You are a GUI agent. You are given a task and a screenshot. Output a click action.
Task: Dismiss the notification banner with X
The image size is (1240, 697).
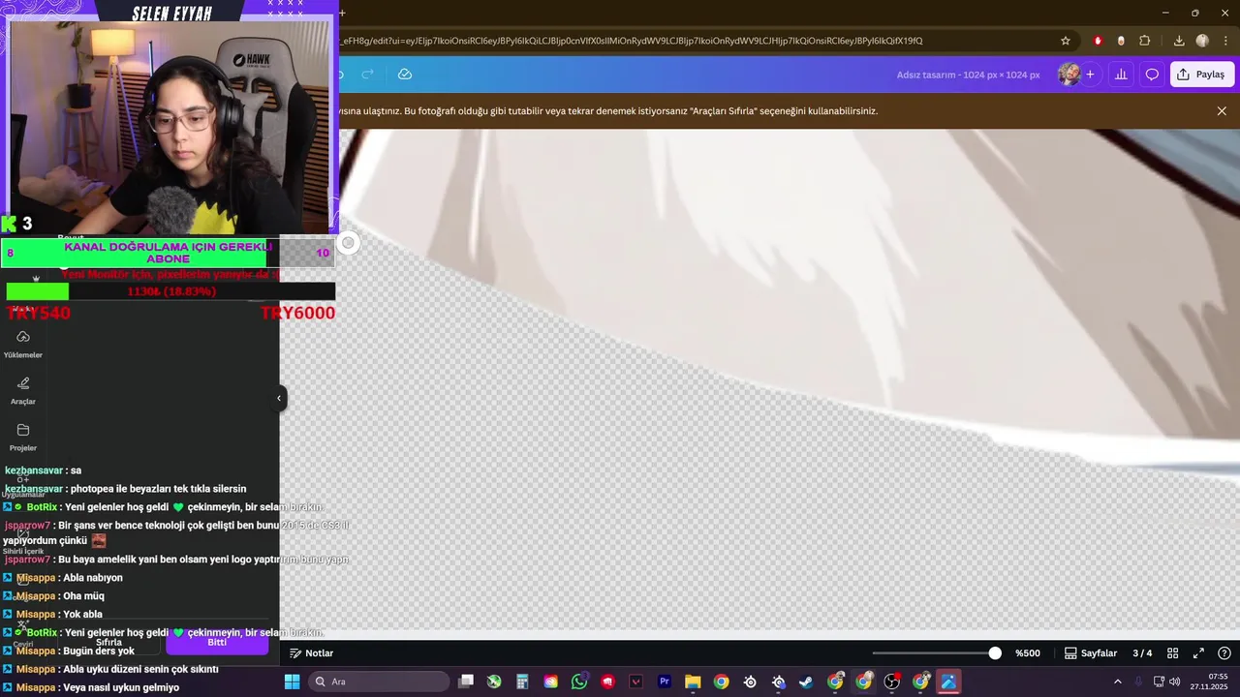pyautogui.click(x=1222, y=111)
